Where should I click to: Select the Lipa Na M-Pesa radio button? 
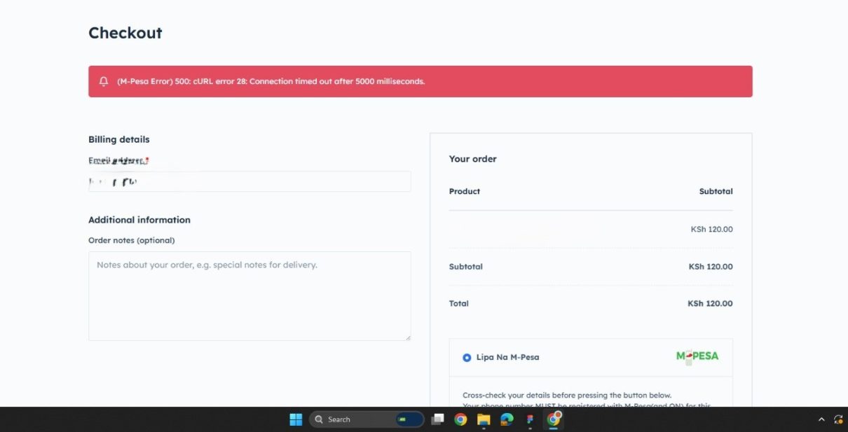(467, 358)
